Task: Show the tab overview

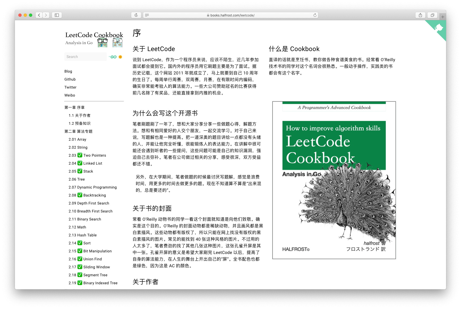Action: tap(433, 15)
